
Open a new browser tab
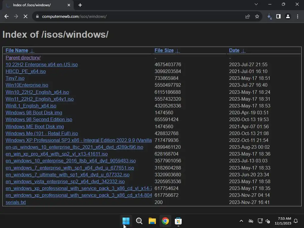80,5
